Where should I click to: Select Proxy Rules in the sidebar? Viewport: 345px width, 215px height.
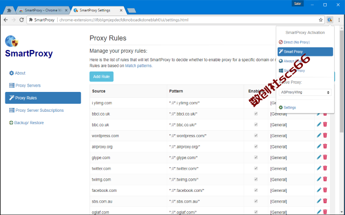click(43, 98)
